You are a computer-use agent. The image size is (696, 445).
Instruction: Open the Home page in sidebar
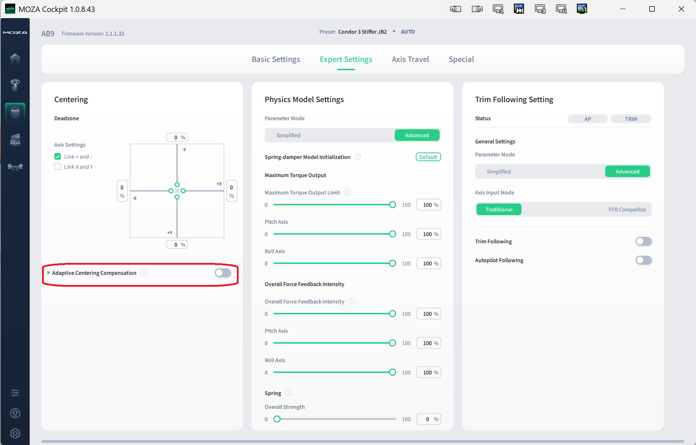pos(15,58)
